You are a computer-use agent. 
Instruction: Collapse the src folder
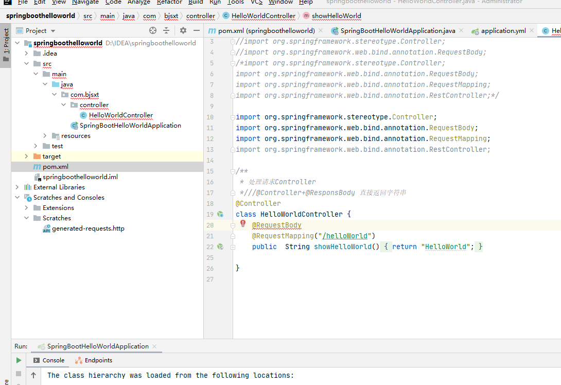coord(26,64)
